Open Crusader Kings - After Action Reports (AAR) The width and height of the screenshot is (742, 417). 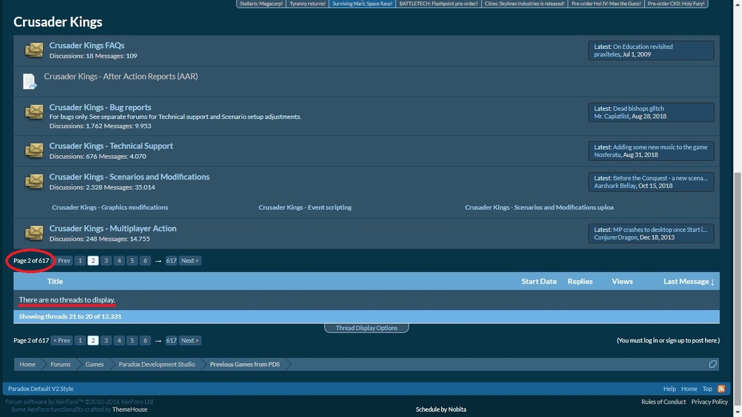(x=121, y=76)
